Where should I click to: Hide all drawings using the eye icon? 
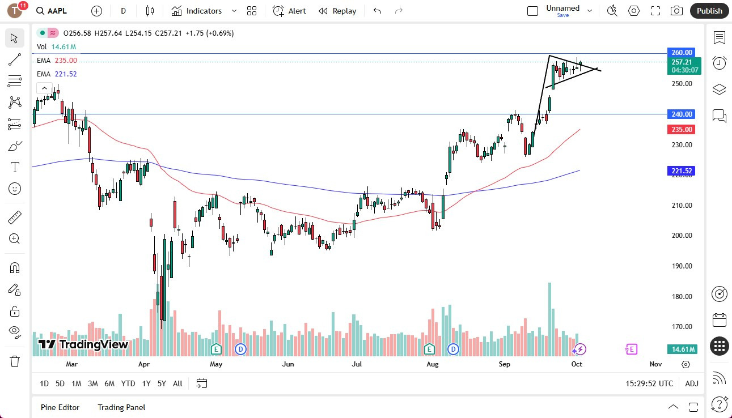(x=14, y=332)
